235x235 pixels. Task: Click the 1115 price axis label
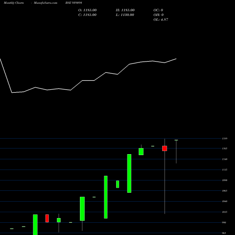(x=225, y=170)
